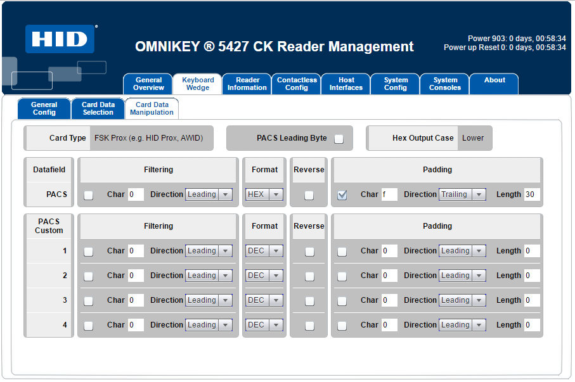
Task: Click the PACS padding Length field showing 30
Action: pyautogui.click(x=532, y=194)
